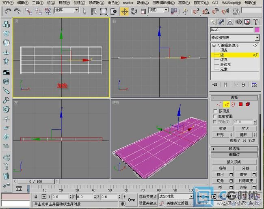This screenshot has width=264, height=209.
Task: Activate the Unlink Selection tool
Action: pos(38,11)
